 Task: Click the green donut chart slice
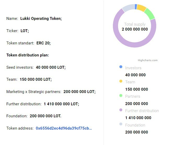150,14
